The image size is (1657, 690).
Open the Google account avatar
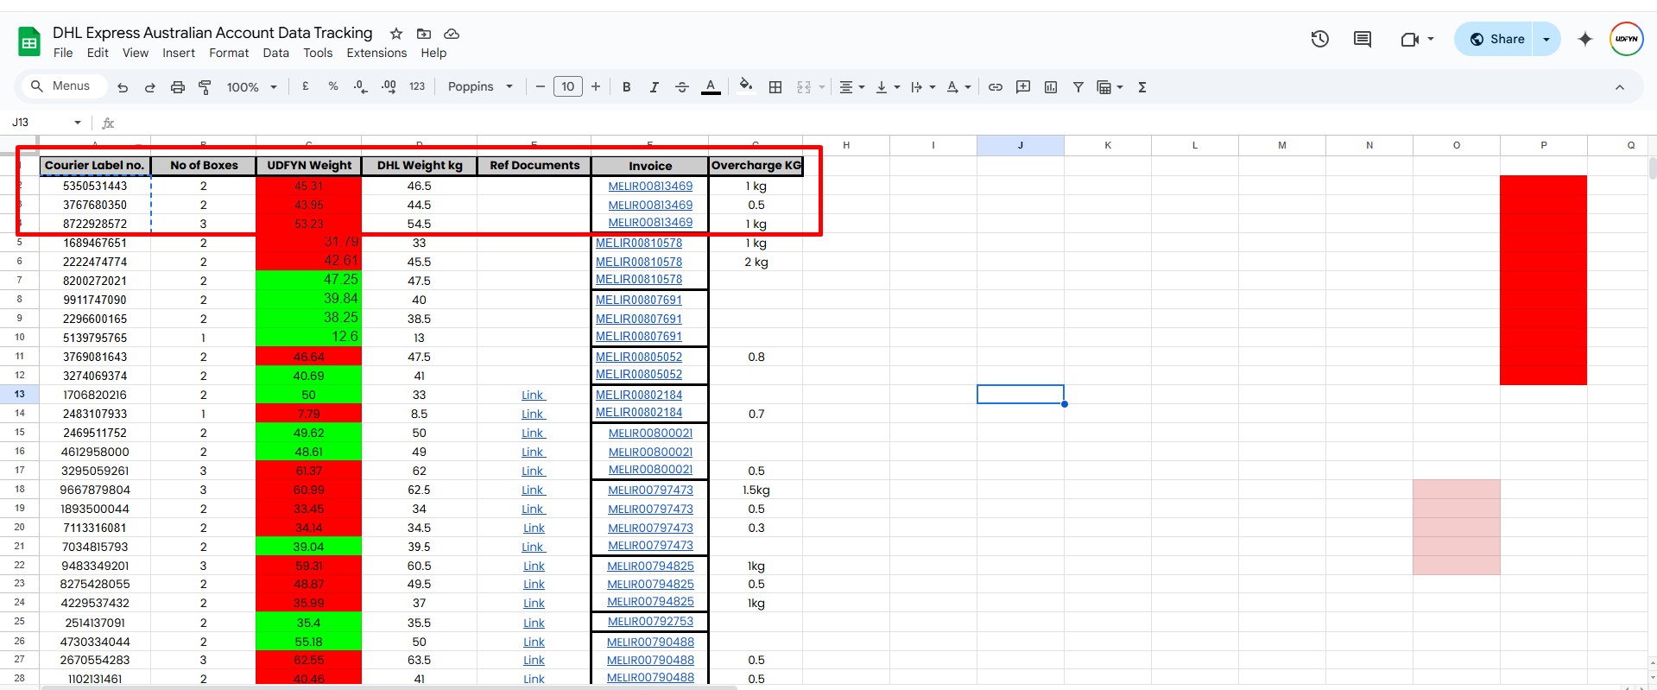click(1627, 39)
